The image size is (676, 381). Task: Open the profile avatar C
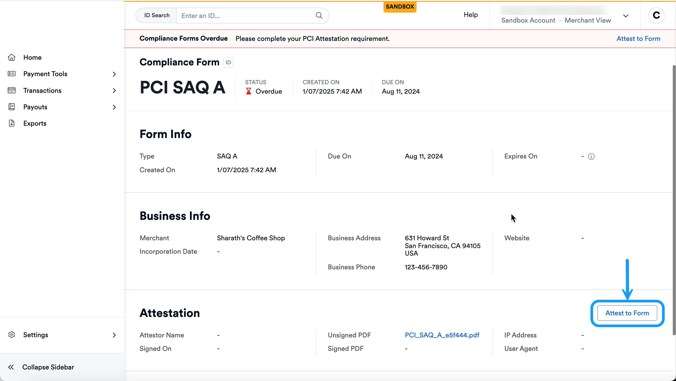[656, 15]
